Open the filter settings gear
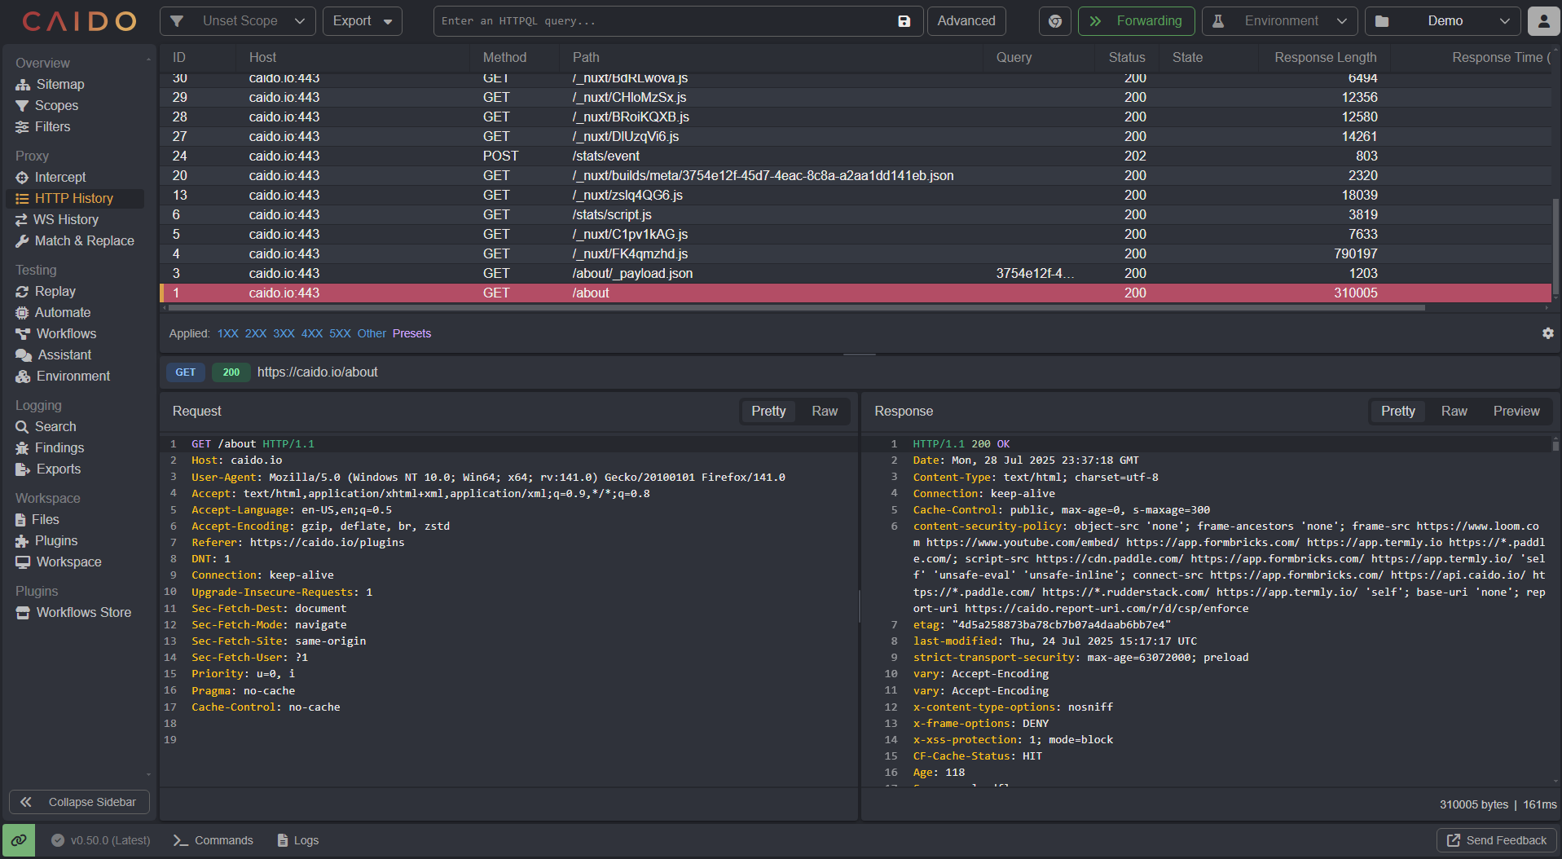This screenshot has width=1562, height=859. pos(1547,333)
